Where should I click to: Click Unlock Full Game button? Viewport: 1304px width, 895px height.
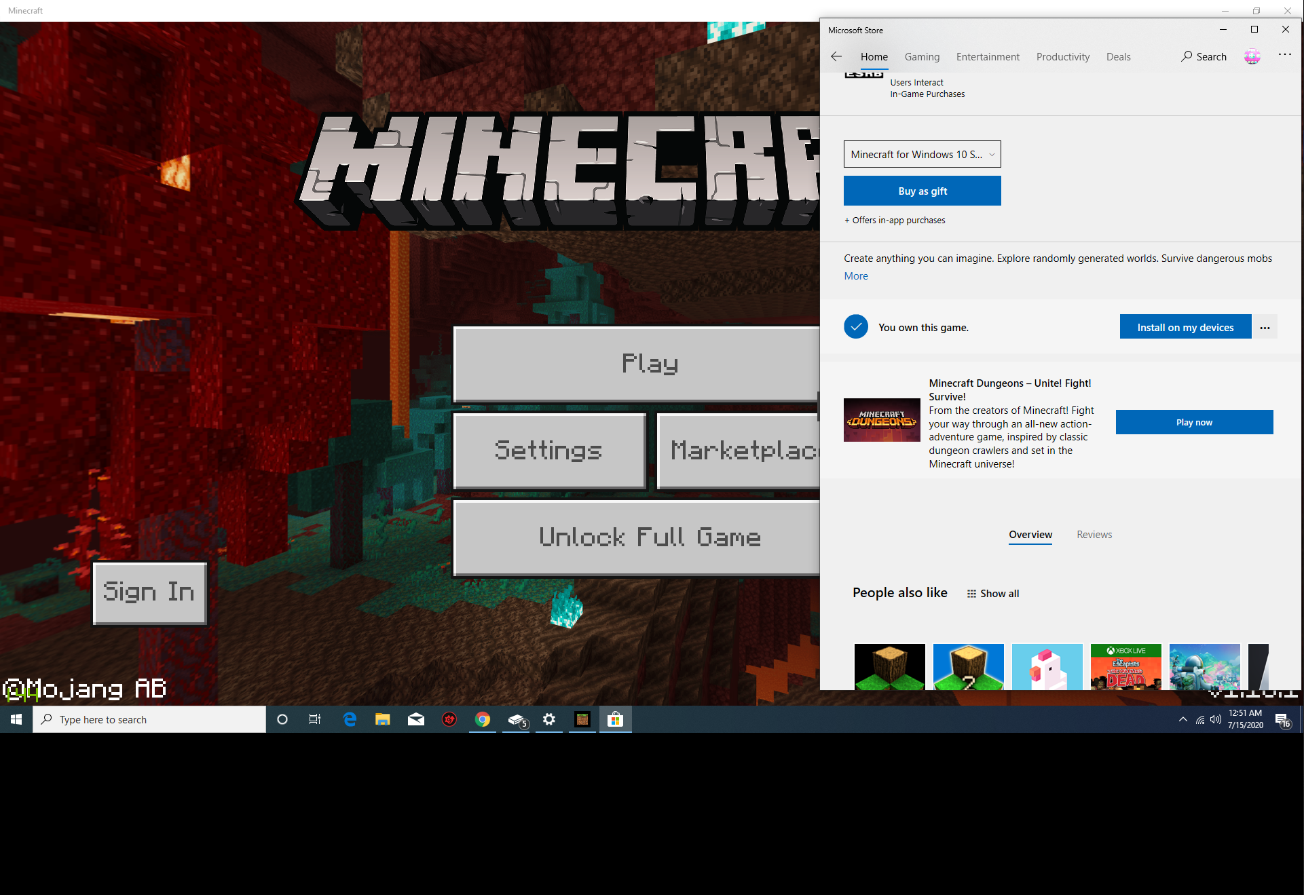[637, 538]
